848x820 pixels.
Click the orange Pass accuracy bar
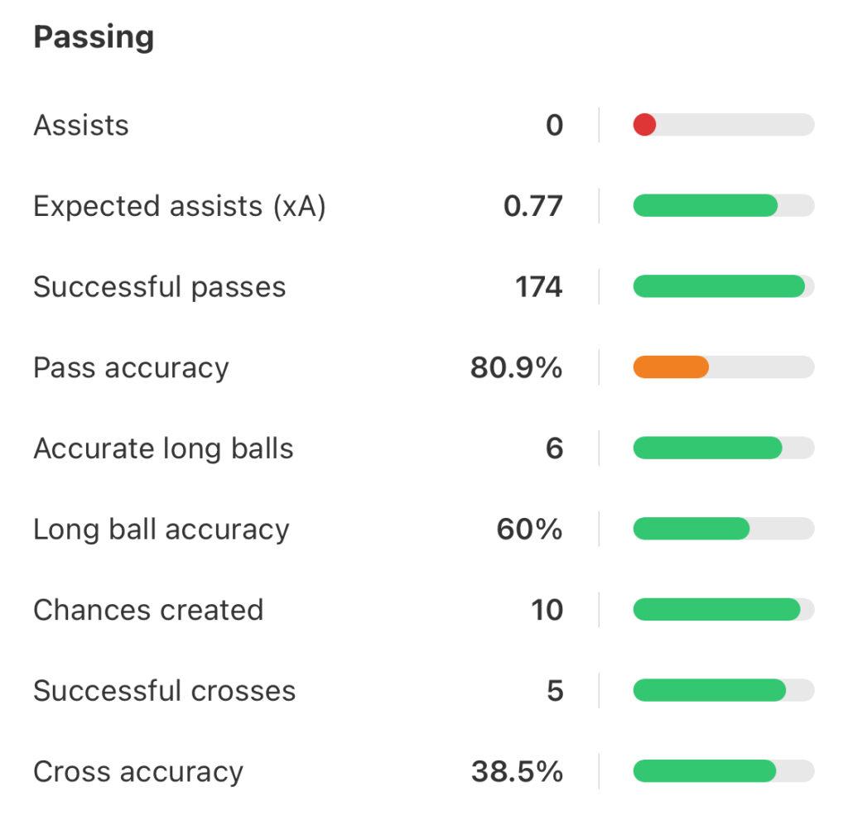coord(671,367)
